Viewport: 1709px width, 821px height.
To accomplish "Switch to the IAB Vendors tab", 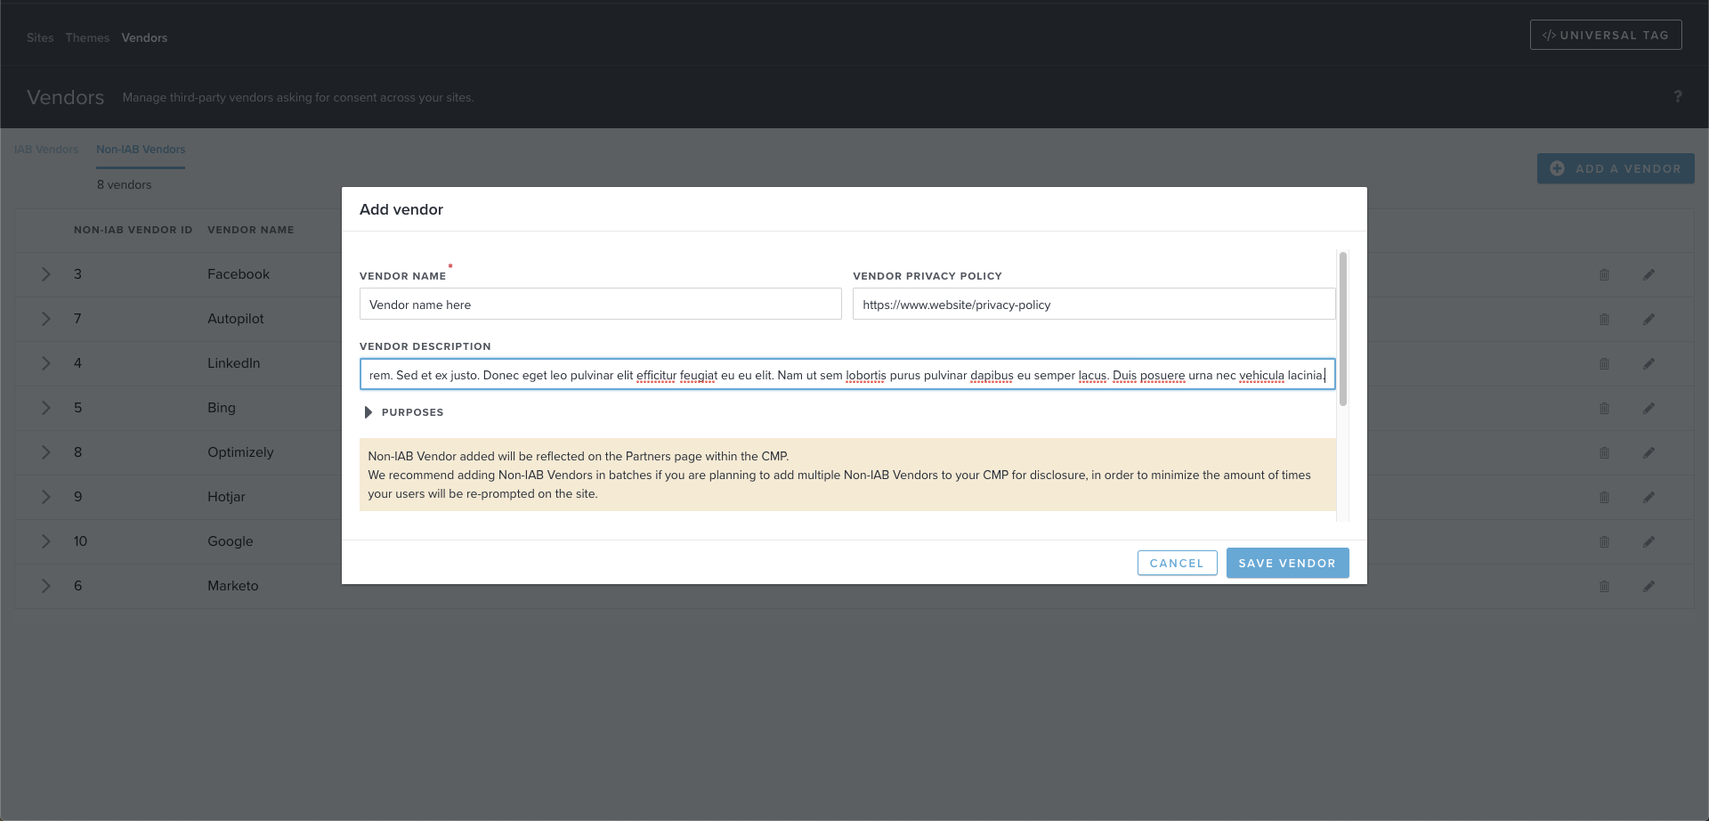I will click(46, 150).
